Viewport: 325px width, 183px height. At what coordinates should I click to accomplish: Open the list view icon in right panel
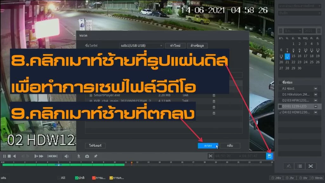[300, 166]
